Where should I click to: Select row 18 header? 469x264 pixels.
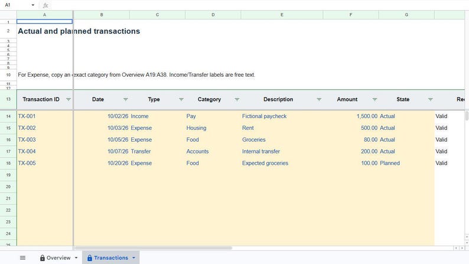coord(8,163)
